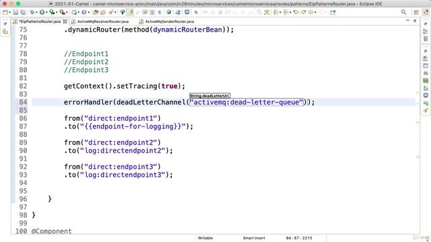The image size is (431, 242).
Task: Click the Search flashlight toolbar icon
Action: click(x=110, y=12)
